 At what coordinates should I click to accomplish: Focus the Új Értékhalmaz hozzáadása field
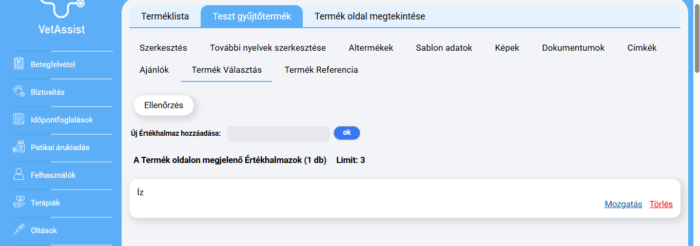(x=278, y=134)
